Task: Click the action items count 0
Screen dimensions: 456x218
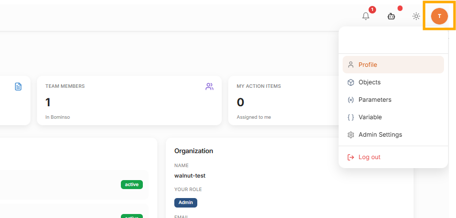Action: (240, 103)
